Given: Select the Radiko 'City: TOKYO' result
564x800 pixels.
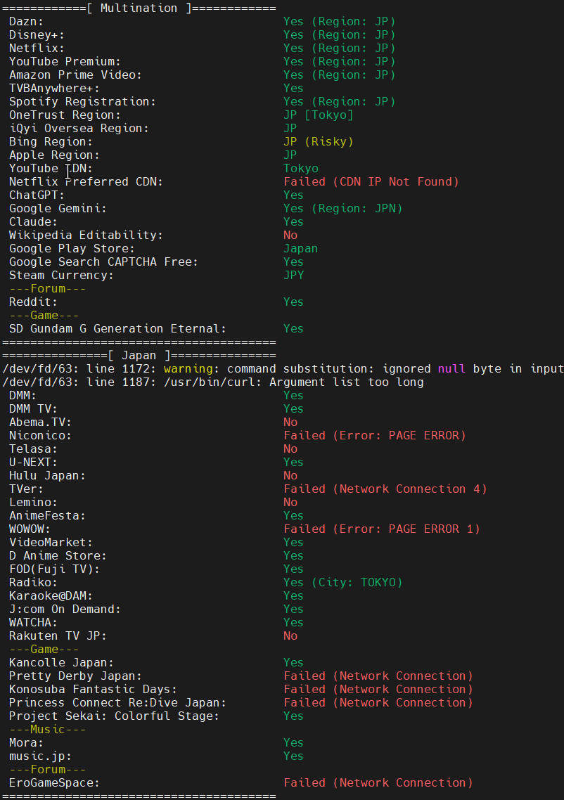Looking at the screenshot, I should [342, 583].
